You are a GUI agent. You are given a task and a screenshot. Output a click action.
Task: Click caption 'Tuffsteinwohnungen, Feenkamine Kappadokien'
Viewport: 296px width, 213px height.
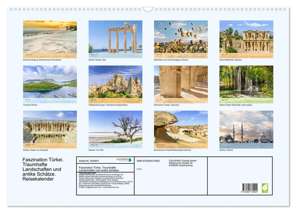[x=108, y=105]
